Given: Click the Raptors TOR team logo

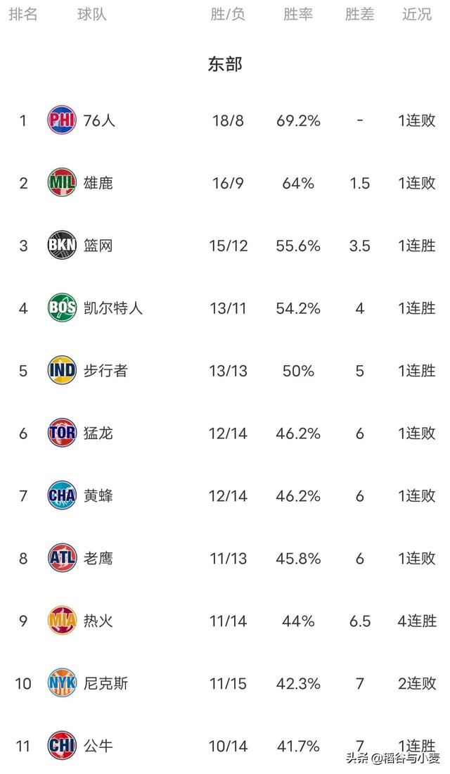Looking at the screenshot, I should coord(62,433).
